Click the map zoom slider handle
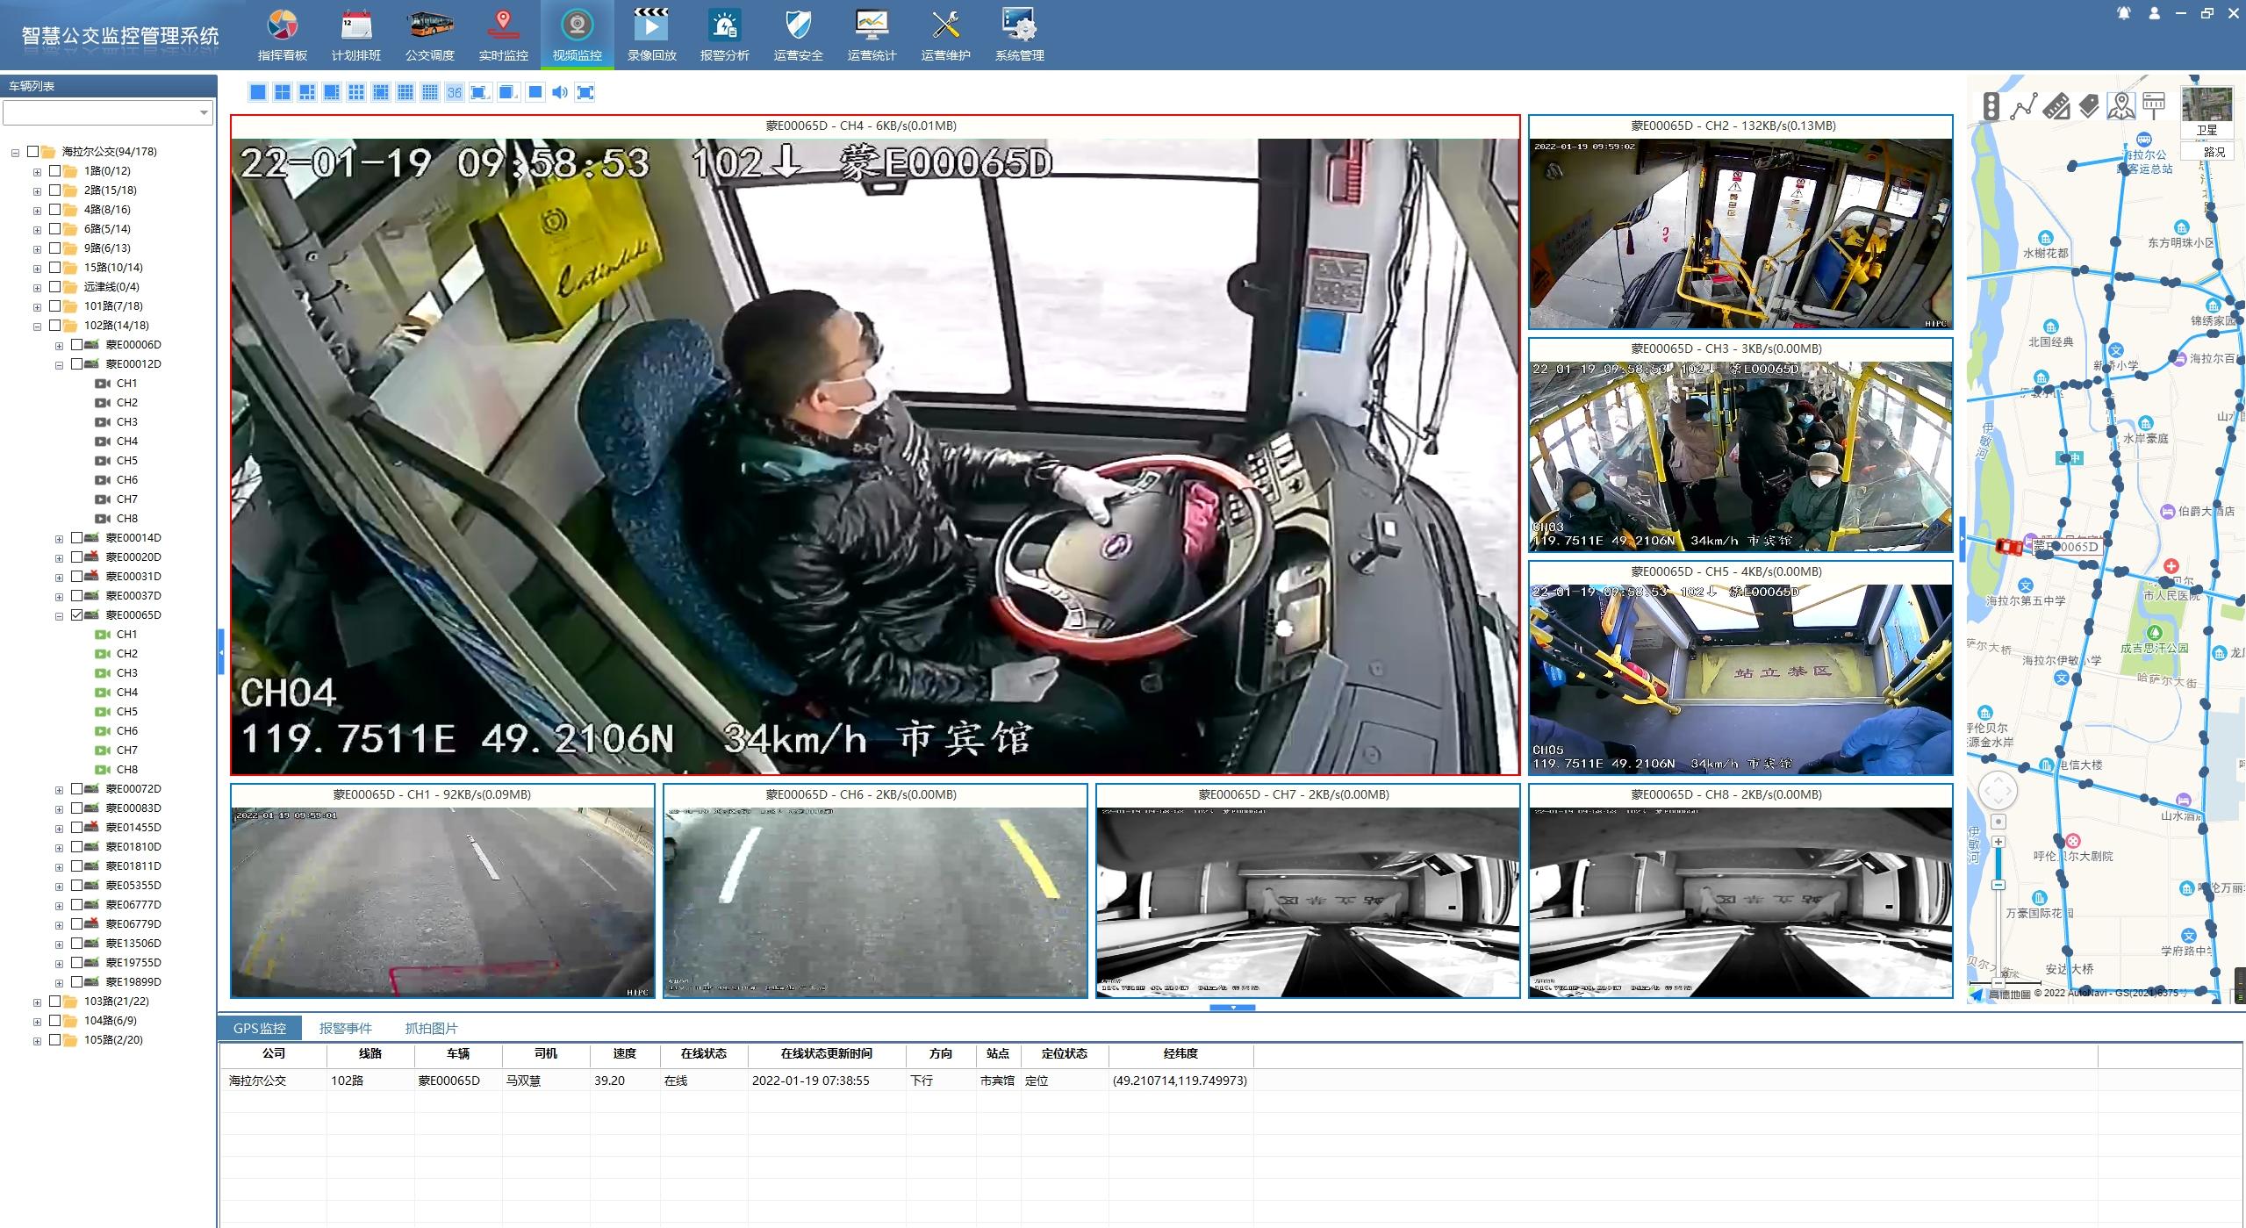 point(1998,885)
